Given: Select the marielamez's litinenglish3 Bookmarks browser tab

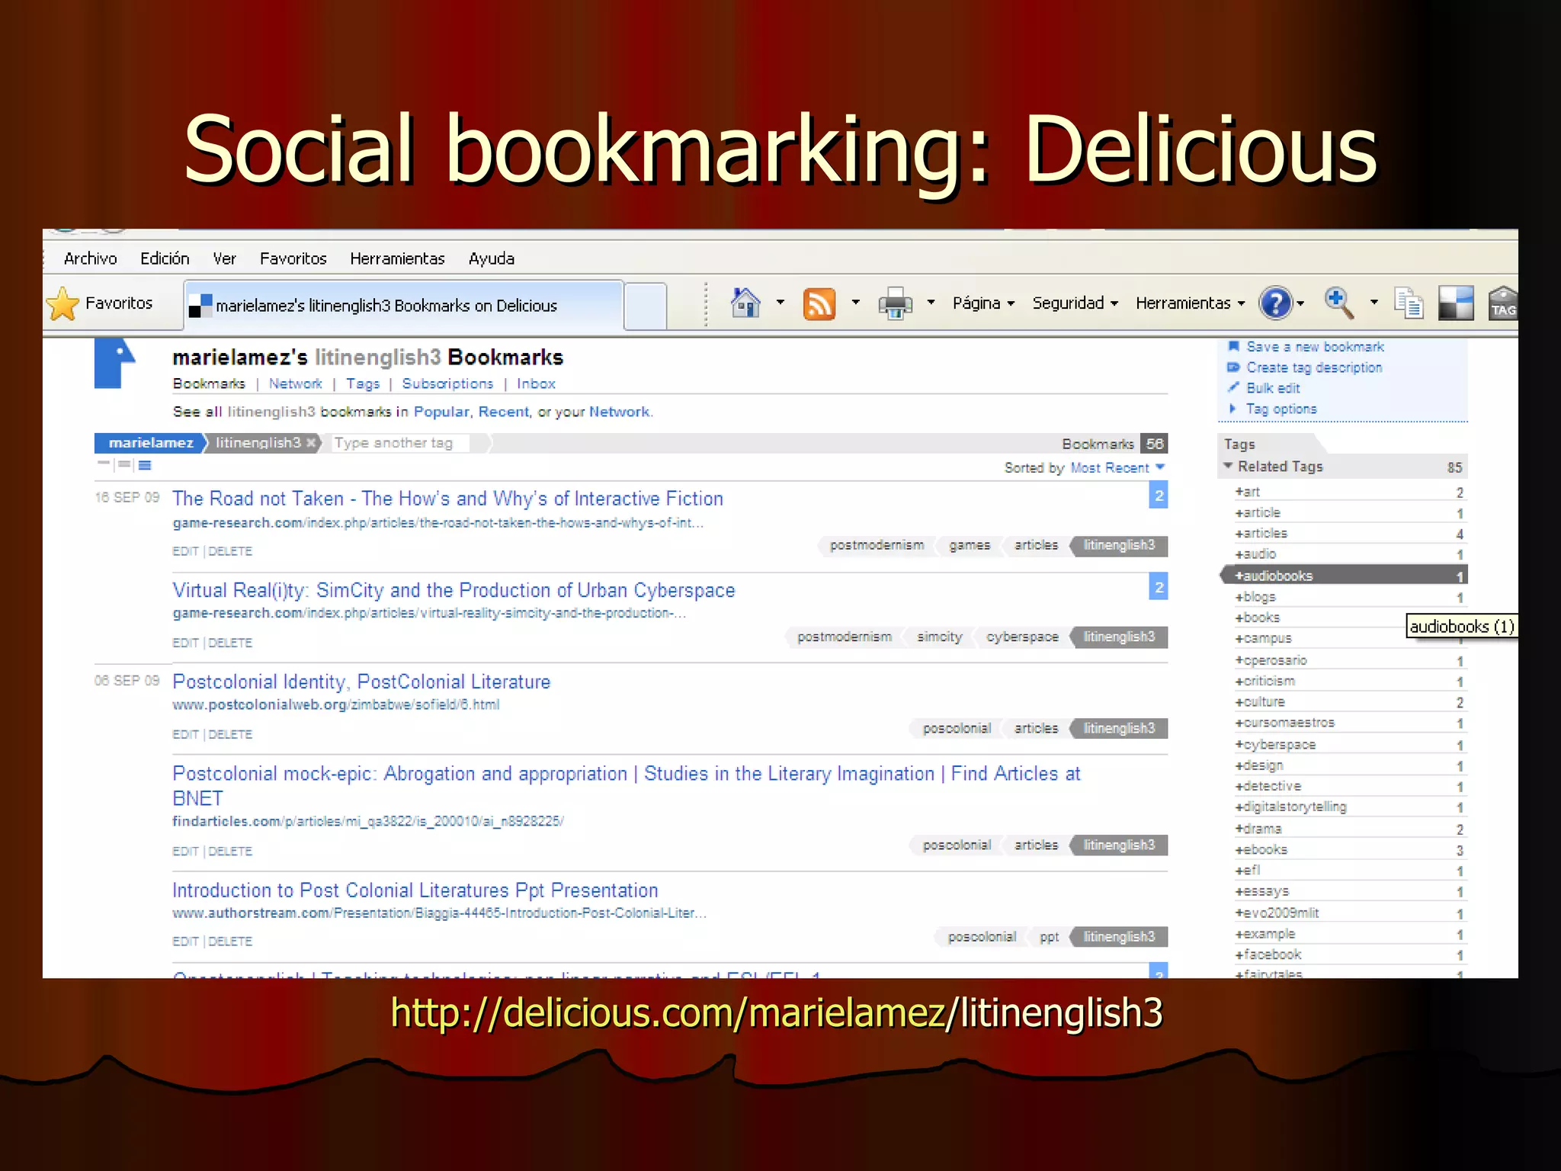Looking at the screenshot, I should [x=403, y=305].
